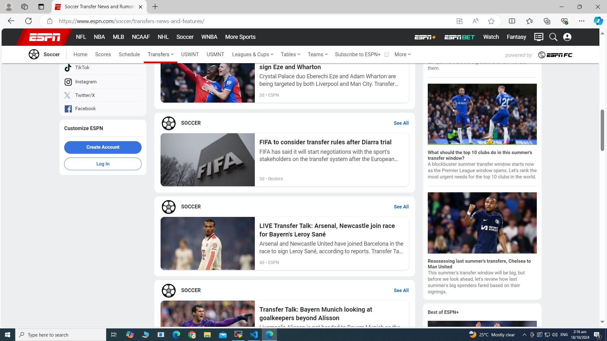Viewport: 607px width, 341px height.
Task: Click the ESPN logo in header
Action: pos(45,37)
